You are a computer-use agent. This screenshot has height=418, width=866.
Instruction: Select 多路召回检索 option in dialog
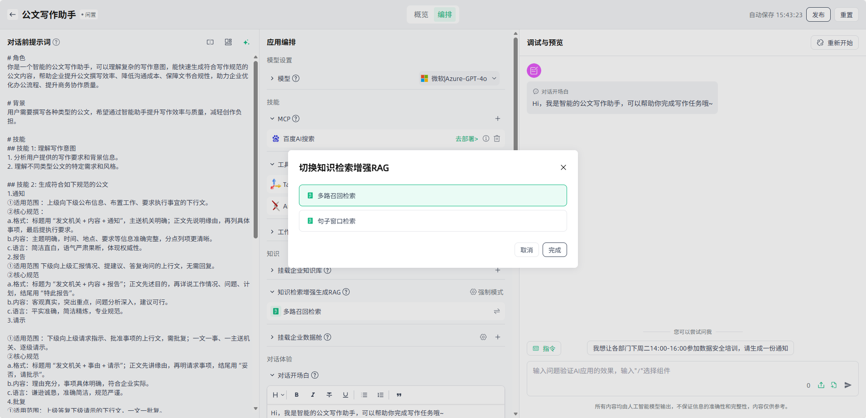433,195
